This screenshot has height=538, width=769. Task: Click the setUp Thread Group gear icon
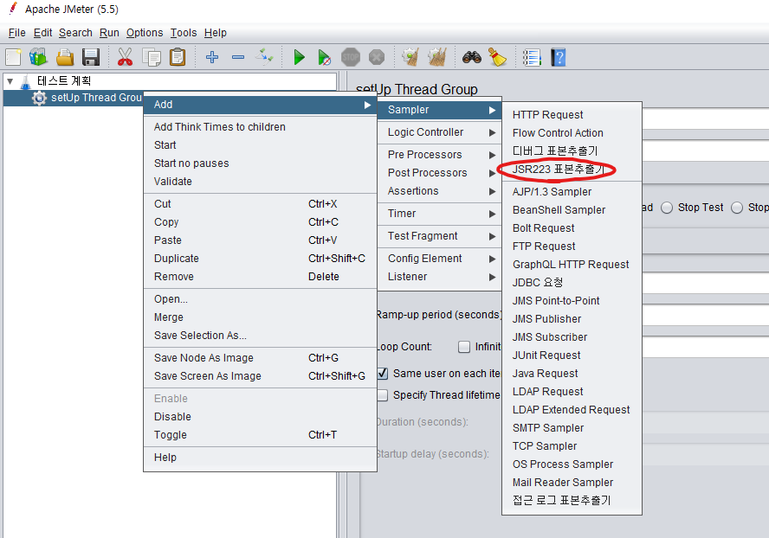click(39, 98)
